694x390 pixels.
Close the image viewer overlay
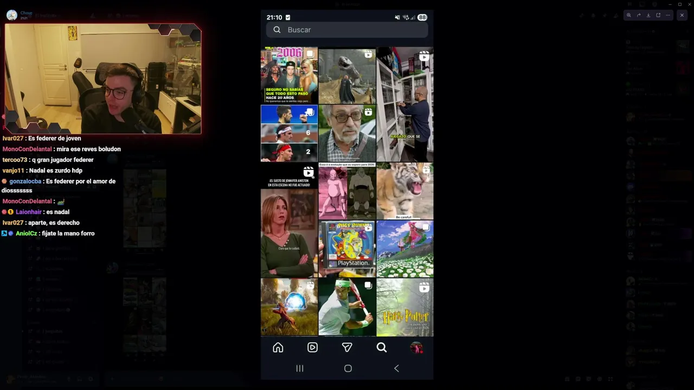tap(682, 15)
